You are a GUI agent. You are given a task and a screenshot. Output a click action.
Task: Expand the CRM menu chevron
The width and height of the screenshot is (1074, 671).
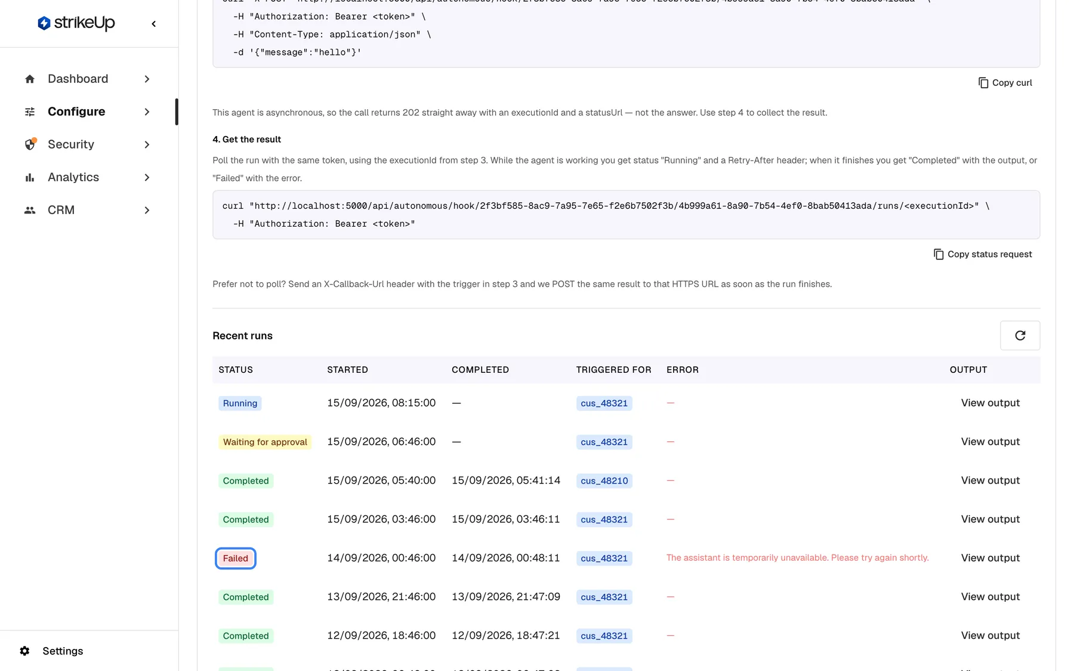(x=147, y=210)
